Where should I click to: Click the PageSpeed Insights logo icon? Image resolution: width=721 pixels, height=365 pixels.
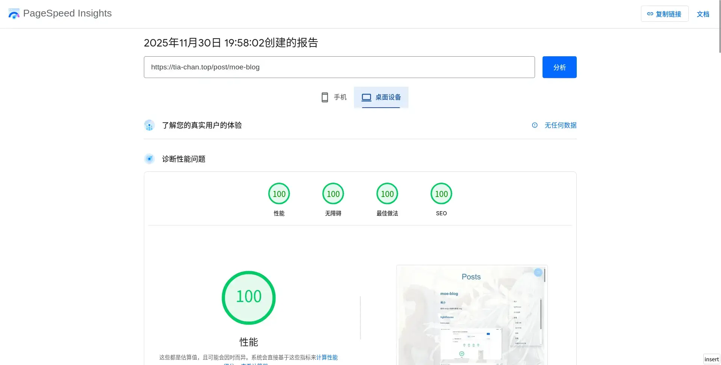coord(14,14)
